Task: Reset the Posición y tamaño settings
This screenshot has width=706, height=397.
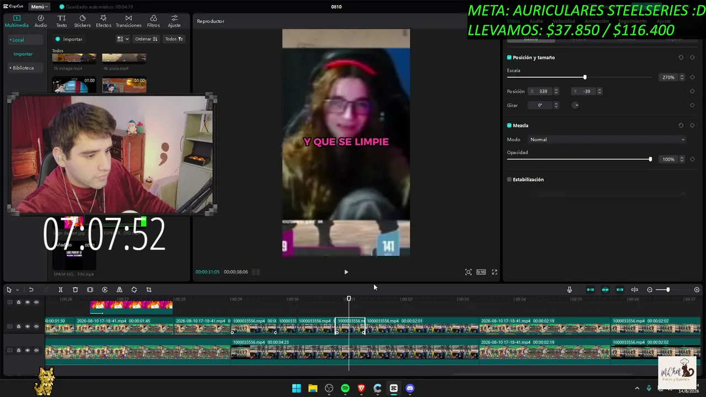Action: [x=681, y=57]
